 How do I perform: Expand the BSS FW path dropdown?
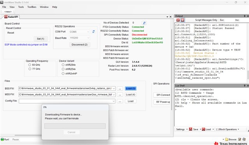click(114, 88)
